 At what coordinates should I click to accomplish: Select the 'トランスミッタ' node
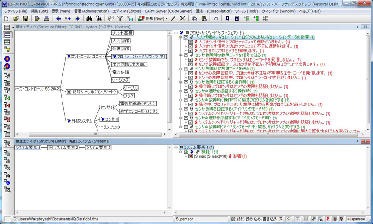point(110,127)
